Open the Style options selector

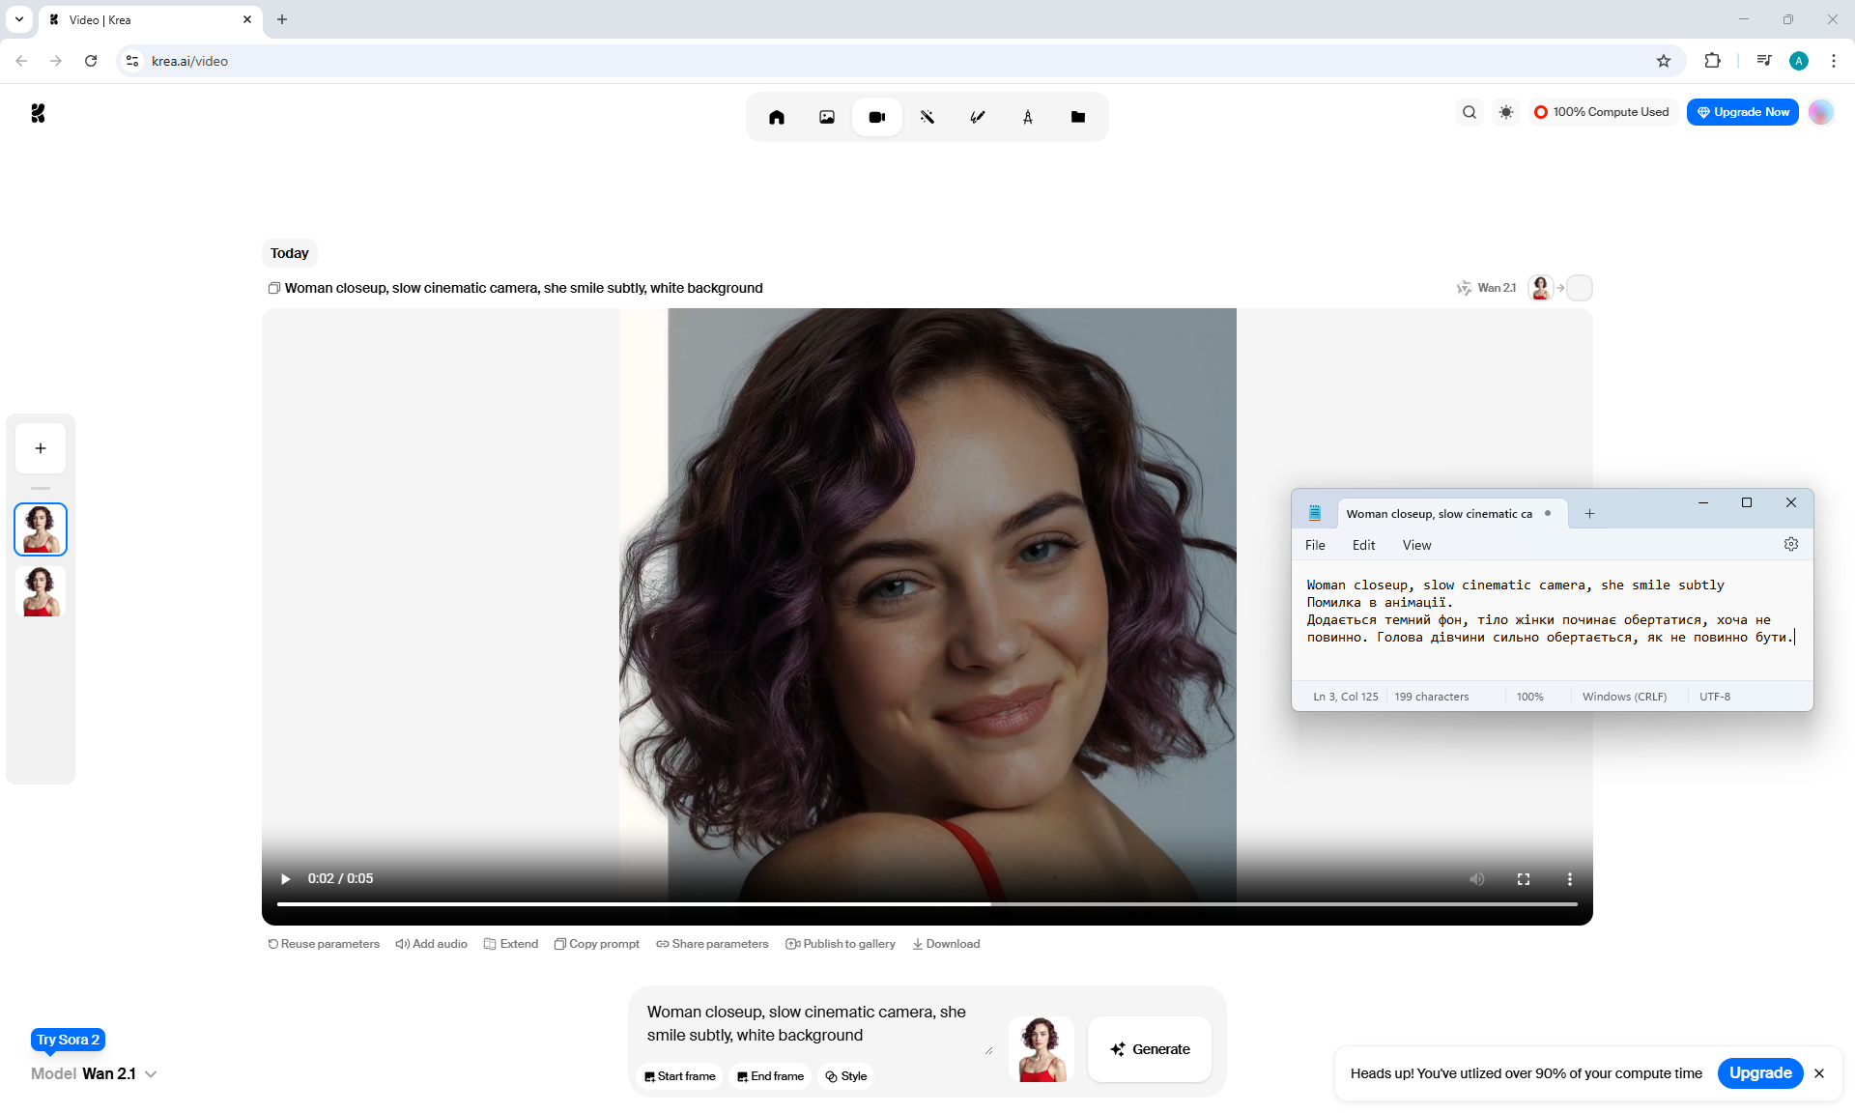(x=845, y=1076)
